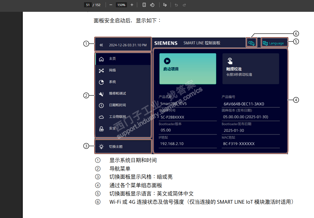Toggle theme with 切换主题 button
This screenshot has height=218, width=314.
(x=123, y=147)
